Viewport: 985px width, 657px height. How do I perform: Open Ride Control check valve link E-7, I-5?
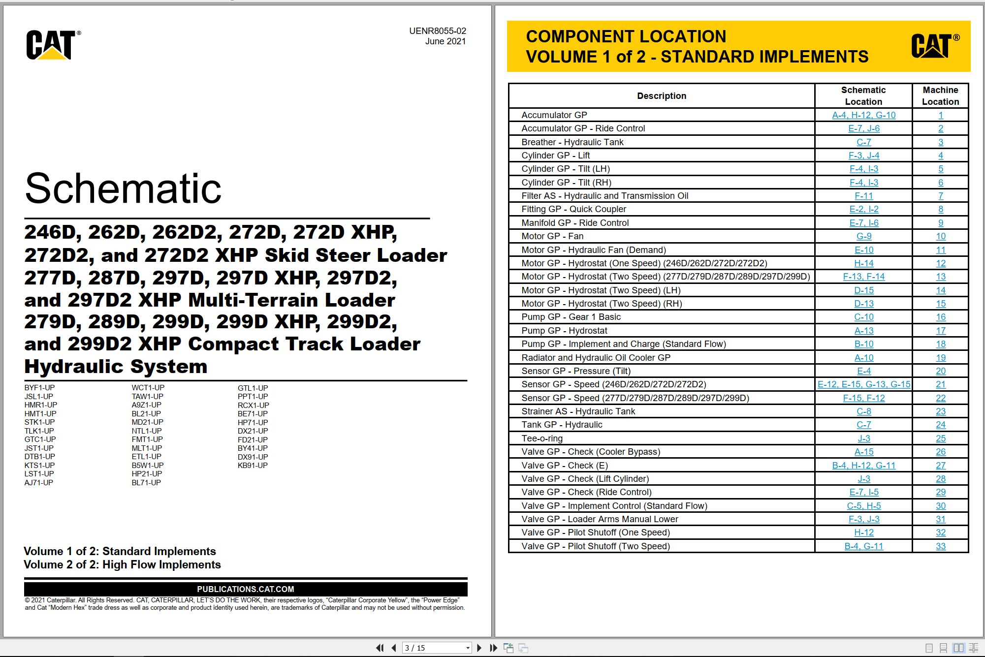pyautogui.click(x=863, y=492)
